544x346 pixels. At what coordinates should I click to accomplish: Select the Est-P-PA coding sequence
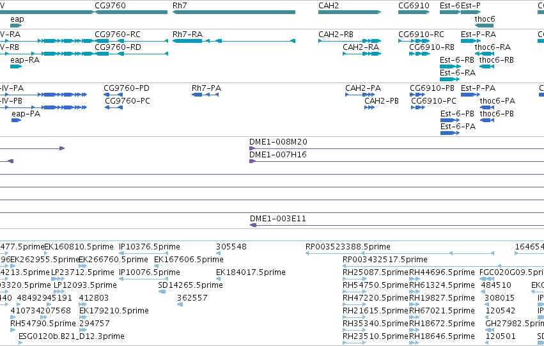pos(470,95)
